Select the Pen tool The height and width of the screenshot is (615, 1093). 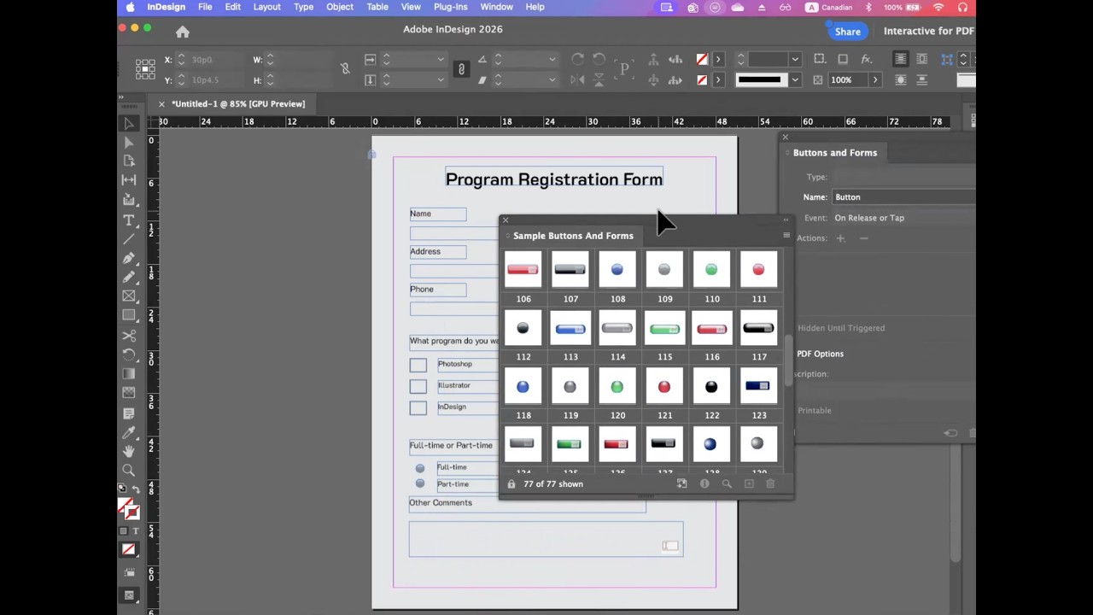[129, 258]
